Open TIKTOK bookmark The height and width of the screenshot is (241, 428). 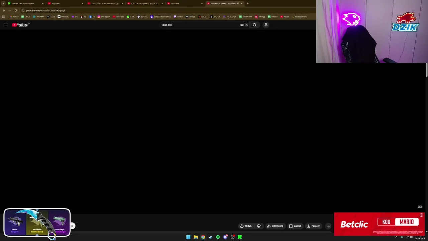pos(215,17)
